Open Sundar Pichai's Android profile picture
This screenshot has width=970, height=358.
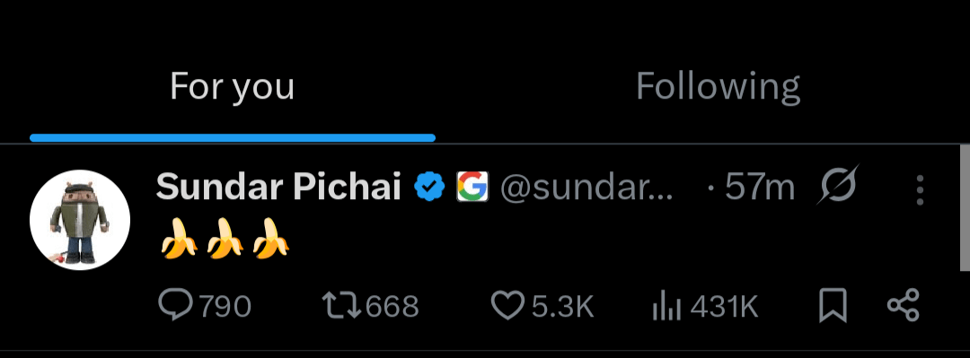(x=80, y=220)
